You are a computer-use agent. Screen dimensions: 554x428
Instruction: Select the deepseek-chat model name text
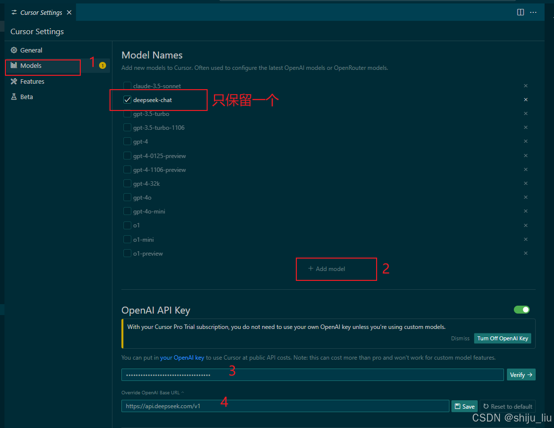[153, 100]
